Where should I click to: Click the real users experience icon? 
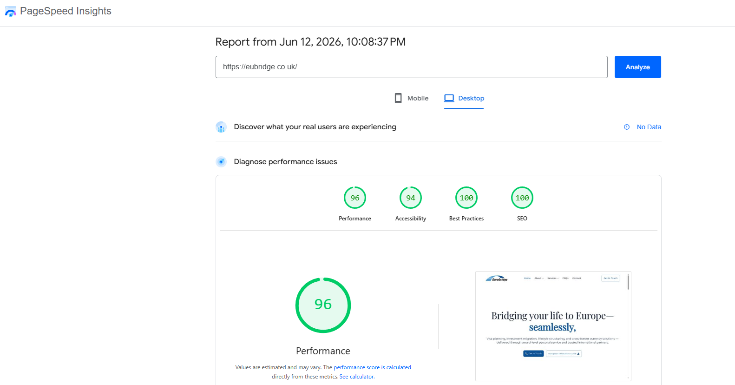(221, 127)
